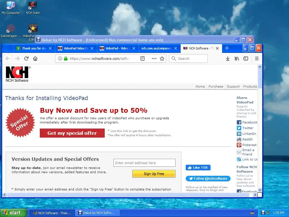The width and height of the screenshot is (289, 217).
Task: Open the DataWagon desktop shortcut
Action: pos(11,31)
